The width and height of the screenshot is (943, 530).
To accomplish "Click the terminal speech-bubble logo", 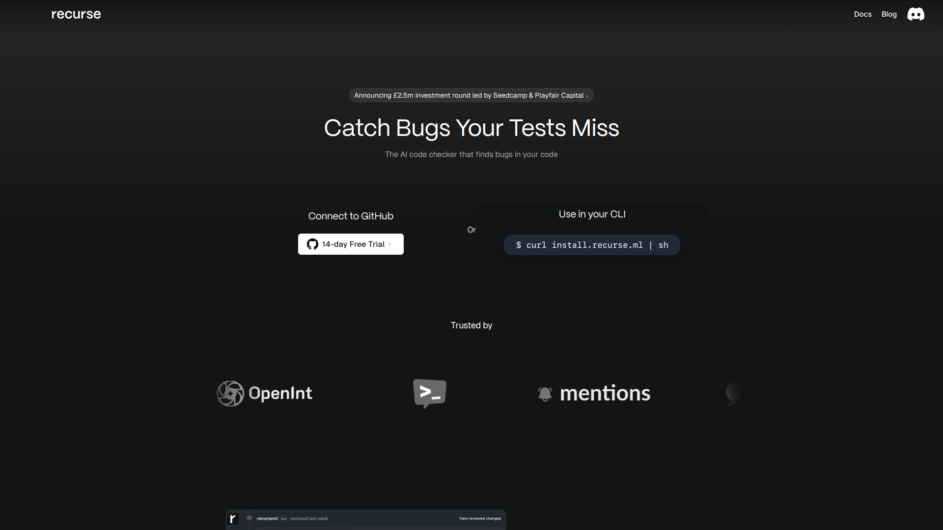I will pos(430,393).
